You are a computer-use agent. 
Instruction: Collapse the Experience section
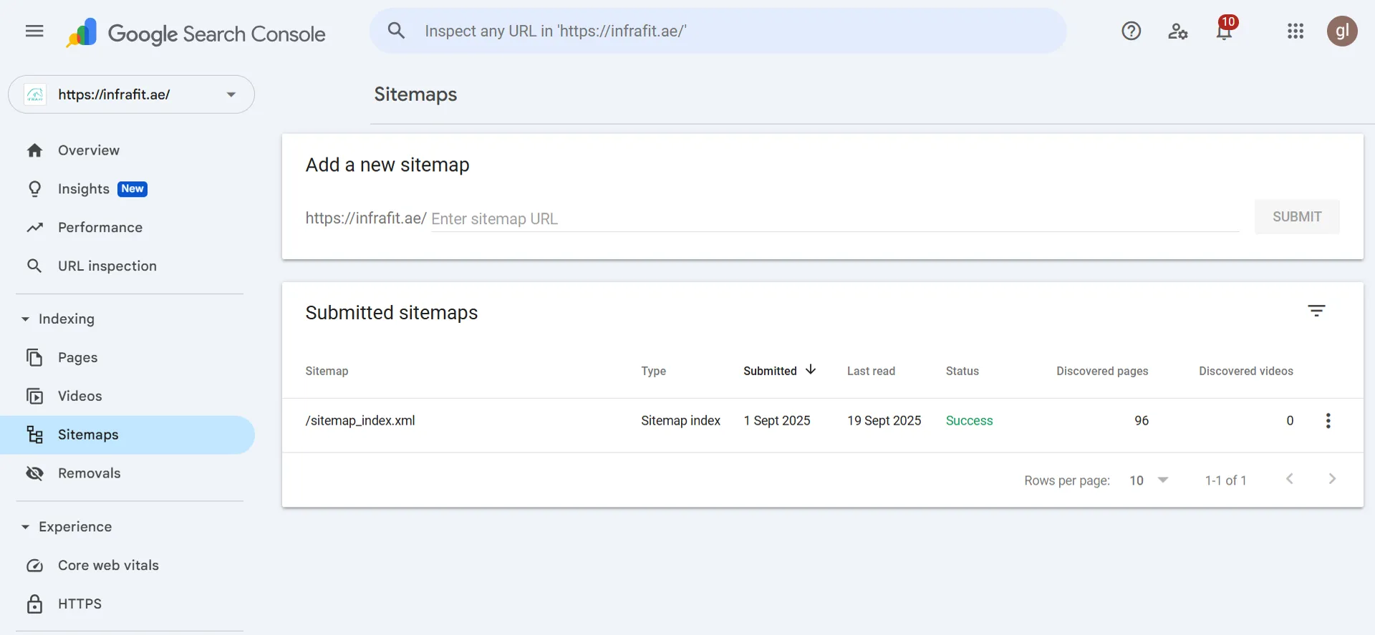[x=26, y=527]
